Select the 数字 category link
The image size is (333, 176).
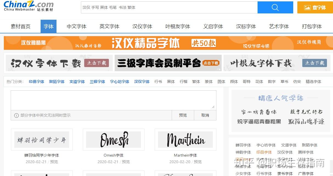272,82
